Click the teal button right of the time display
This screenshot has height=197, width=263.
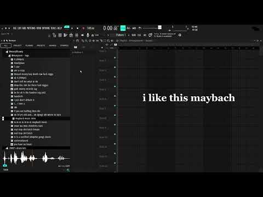pyautogui.click(x=123, y=28)
